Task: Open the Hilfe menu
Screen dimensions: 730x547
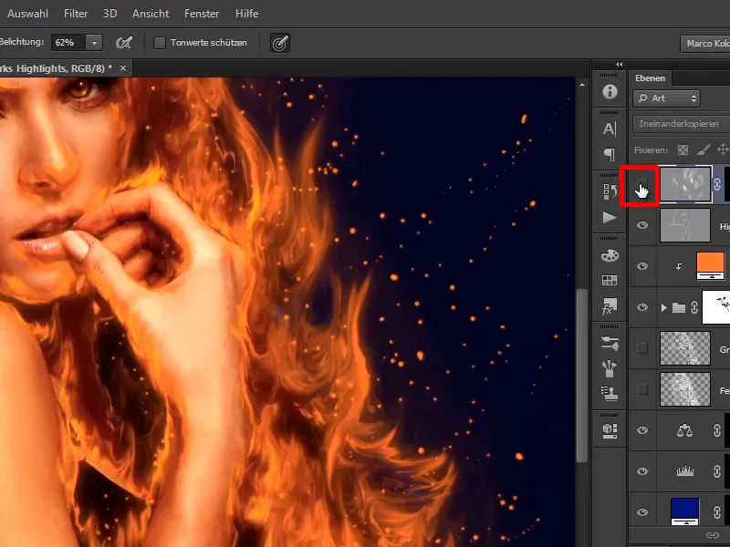Action: point(246,14)
